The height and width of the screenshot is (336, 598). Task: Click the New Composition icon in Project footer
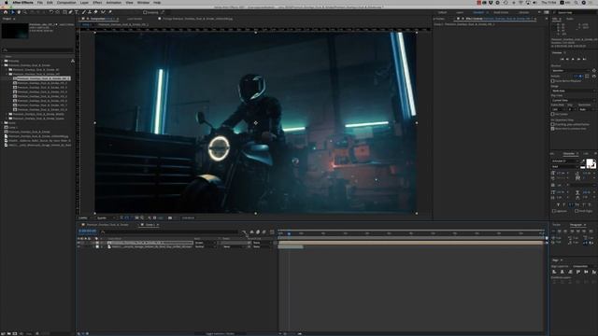point(15,333)
